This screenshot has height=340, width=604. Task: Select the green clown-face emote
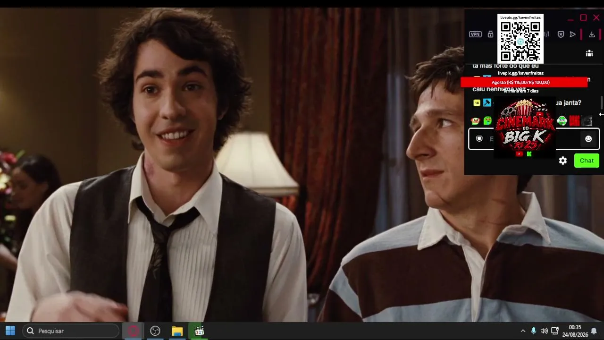[562, 121]
